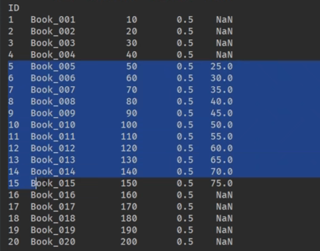Click the 0.5 value in Book_012 row
320x251 pixels.
(185, 148)
